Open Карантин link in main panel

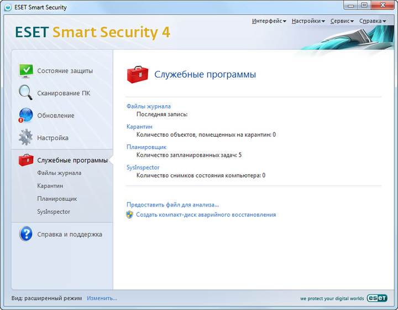[x=139, y=127]
